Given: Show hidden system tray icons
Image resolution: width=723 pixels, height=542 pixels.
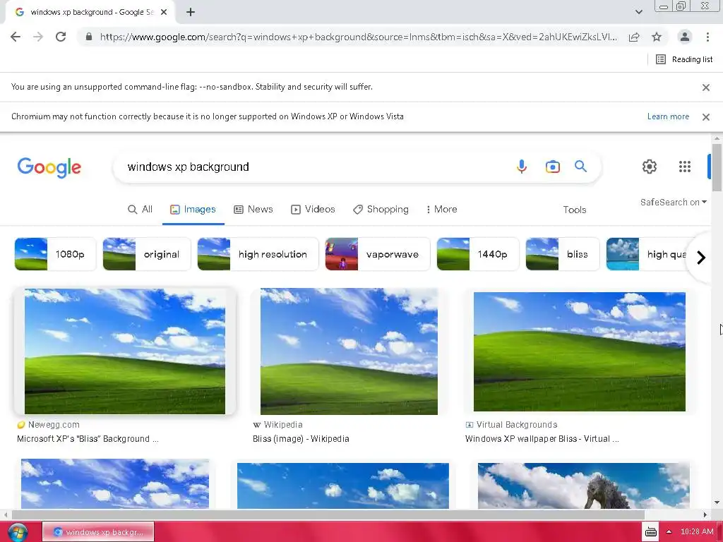Looking at the screenshot, I should [x=669, y=532].
